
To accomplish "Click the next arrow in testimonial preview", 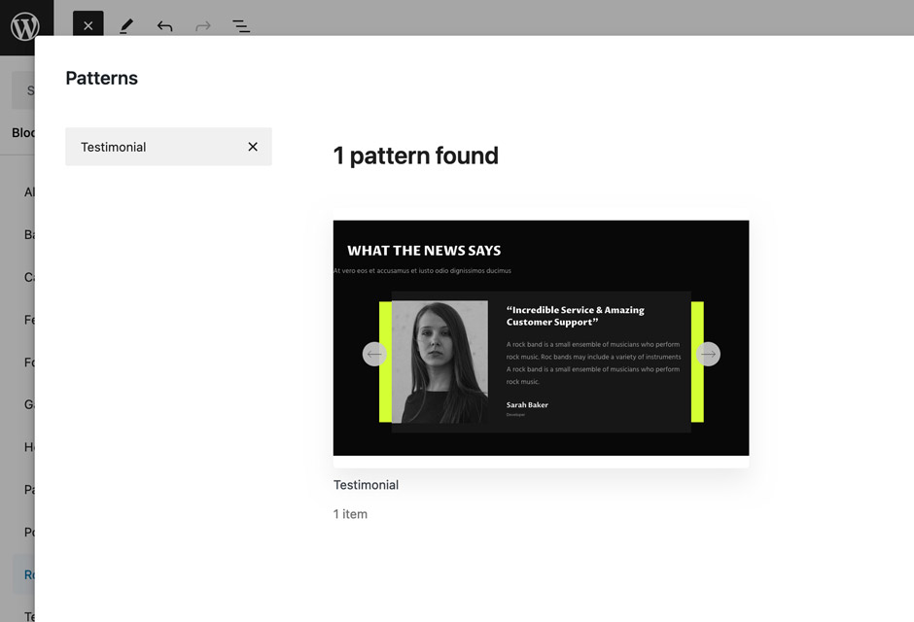I will [709, 355].
